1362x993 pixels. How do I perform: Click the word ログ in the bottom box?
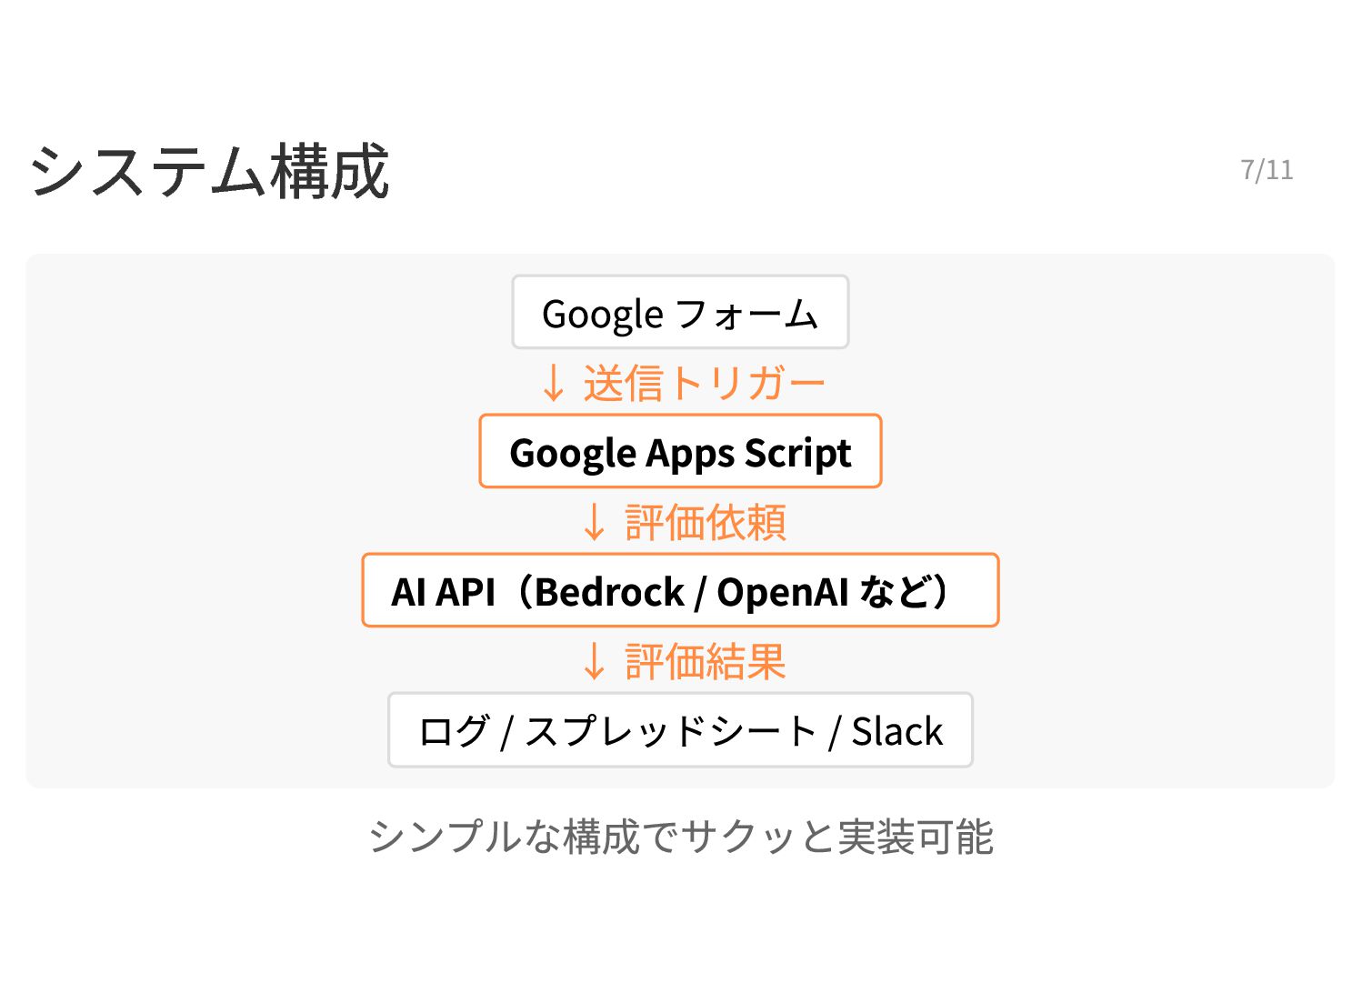tap(454, 731)
